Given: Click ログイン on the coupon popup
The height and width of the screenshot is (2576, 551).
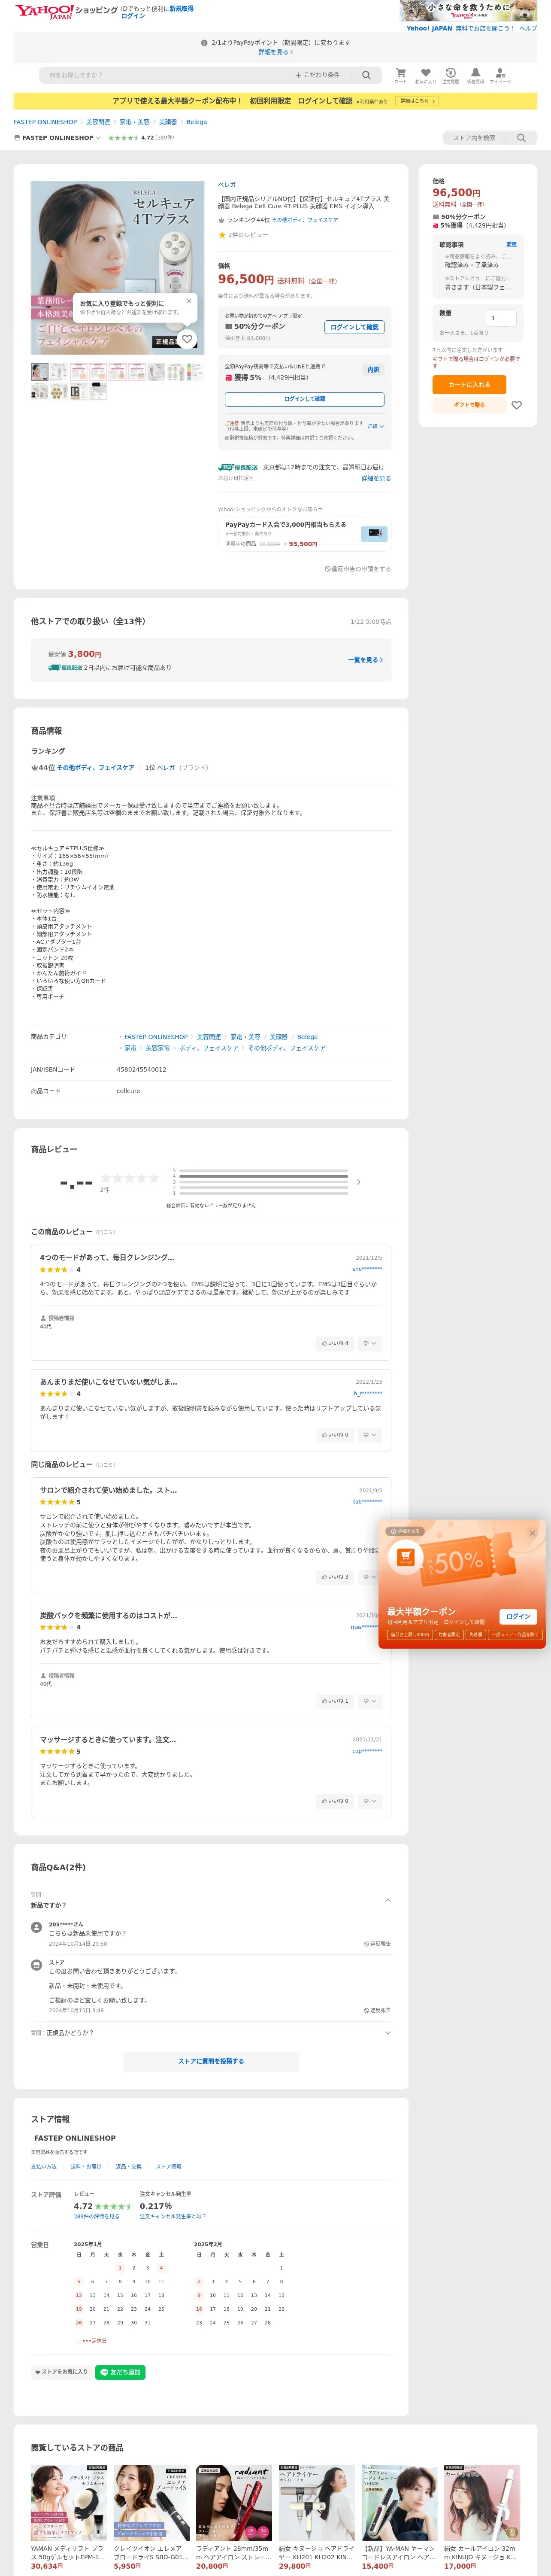Looking at the screenshot, I should point(518,1616).
